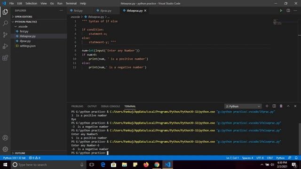Screen dimensions: 301x169
Task: Open the terminal selector dropdown '2: Python'
Action: point(243,106)
